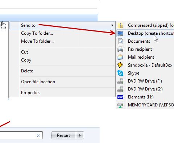Choose Copy To folder... from context menu
Viewport: 174px width, 143px height.
(x=37, y=33)
